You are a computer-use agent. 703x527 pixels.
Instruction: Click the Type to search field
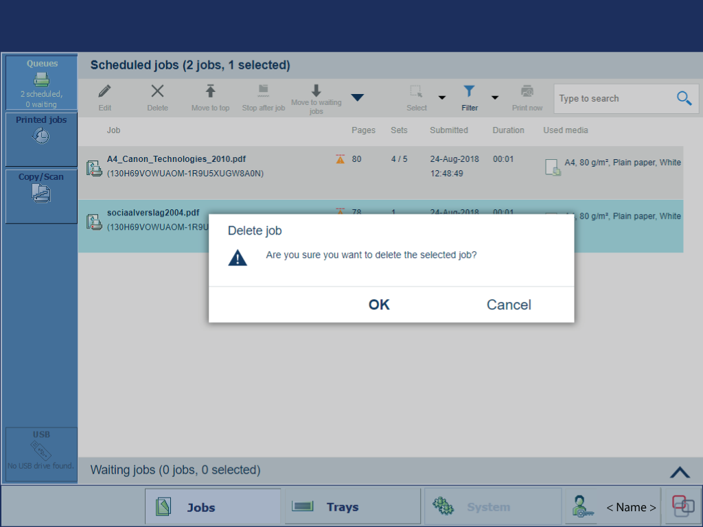tap(614, 99)
